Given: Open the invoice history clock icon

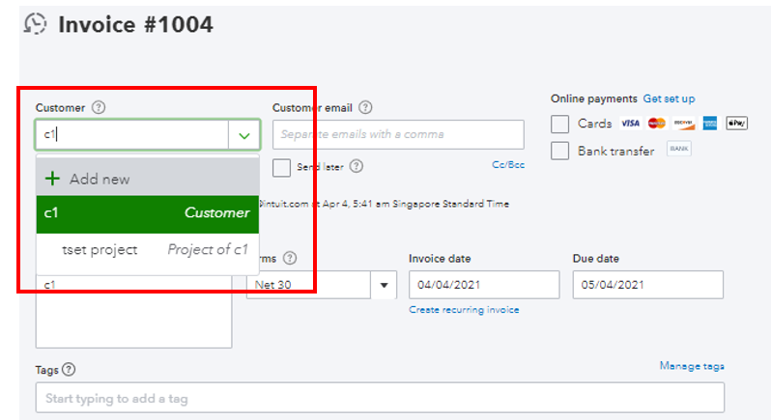Looking at the screenshot, I should point(35,24).
